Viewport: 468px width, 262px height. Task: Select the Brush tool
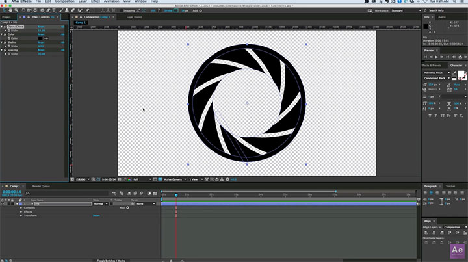pos(61,10)
